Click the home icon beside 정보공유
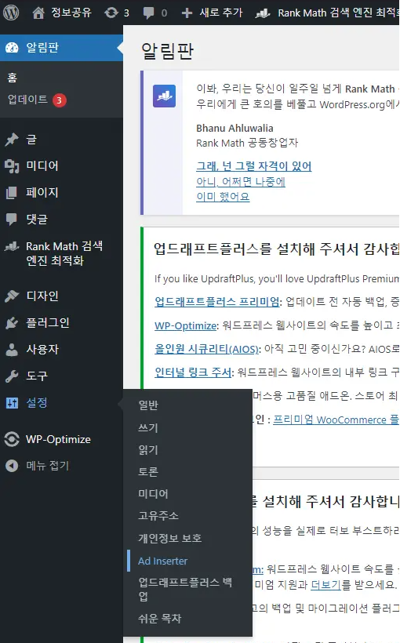 tap(38, 13)
